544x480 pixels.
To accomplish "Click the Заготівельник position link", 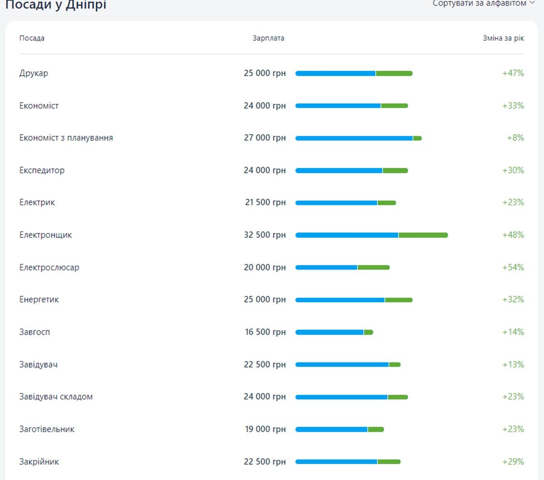I will coord(47,429).
